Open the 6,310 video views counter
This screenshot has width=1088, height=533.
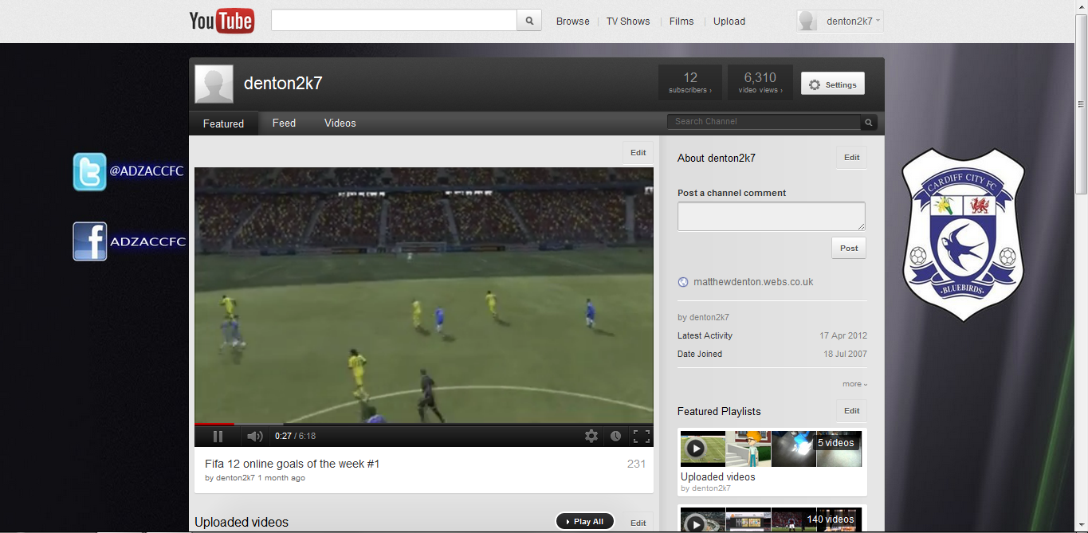point(760,82)
